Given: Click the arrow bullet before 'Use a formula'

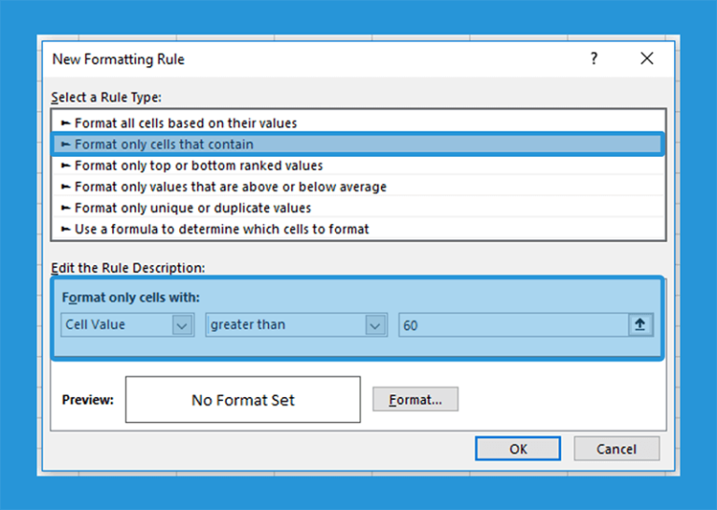Looking at the screenshot, I should [65, 229].
